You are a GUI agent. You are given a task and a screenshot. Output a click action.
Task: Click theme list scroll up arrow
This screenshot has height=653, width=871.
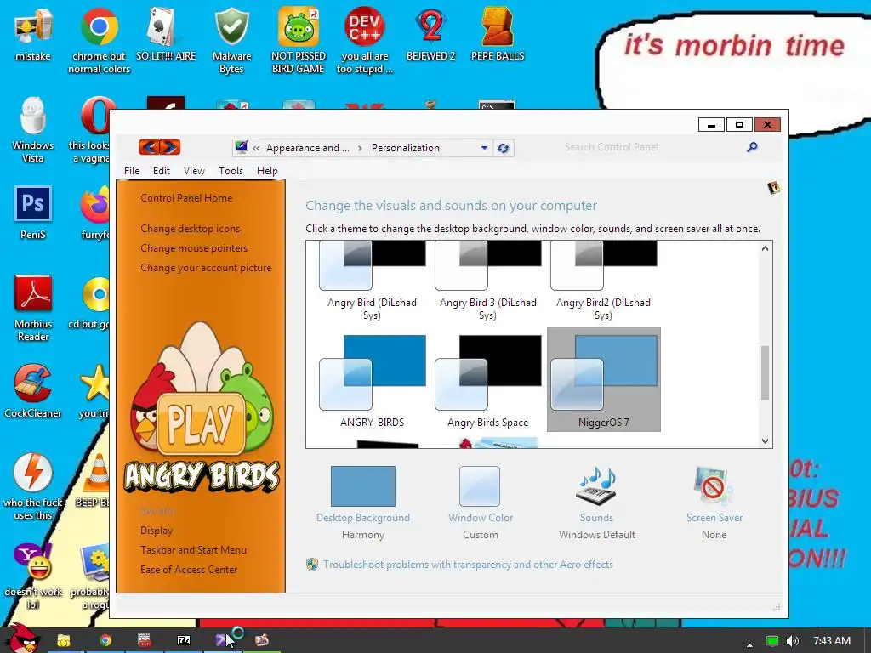[x=765, y=248]
